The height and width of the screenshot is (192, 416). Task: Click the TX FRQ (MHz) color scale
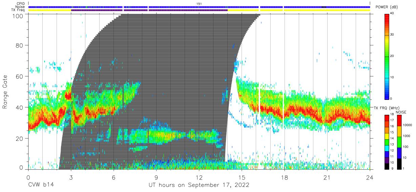point(387,142)
